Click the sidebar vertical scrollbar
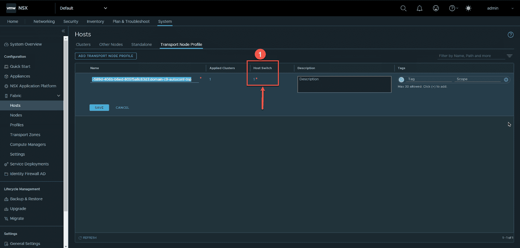 pyautogui.click(x=66, y=130)
